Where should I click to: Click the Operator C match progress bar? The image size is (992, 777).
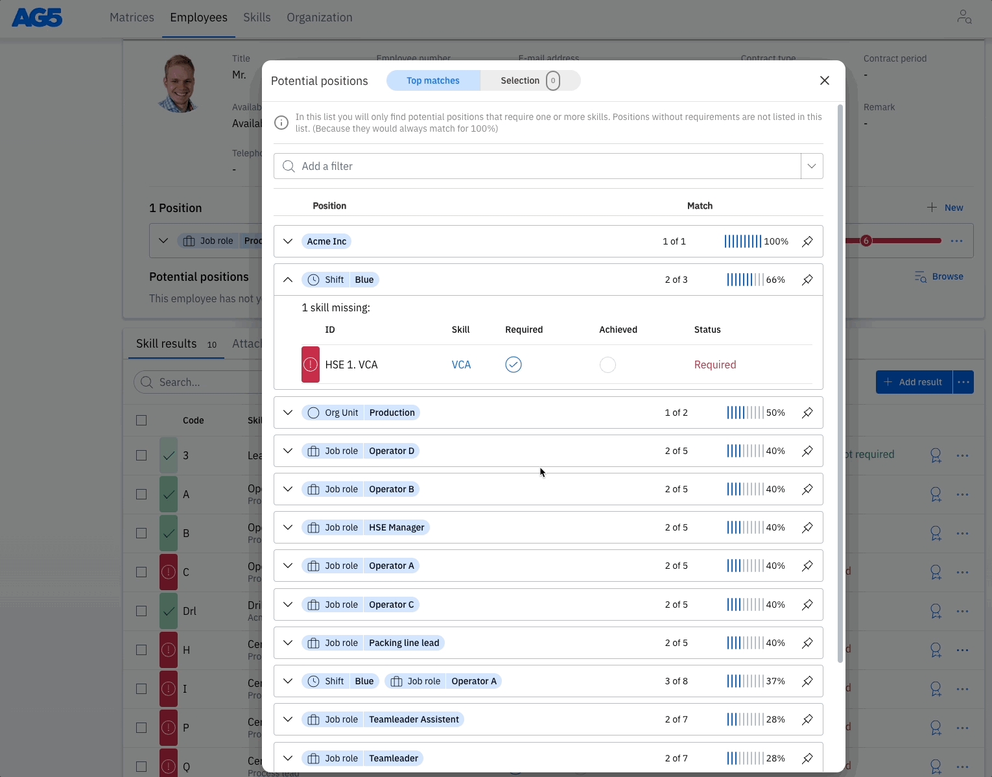[x=744, y=604]
